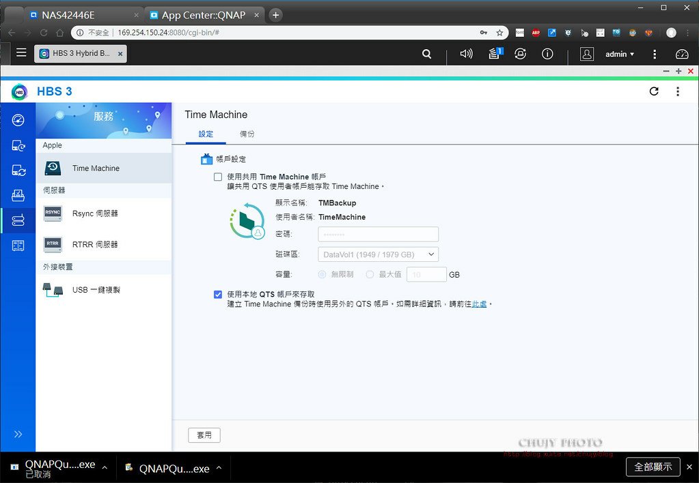Close the App Center::QNAP browser tab
The image size is (699, 483).
click(257, 15)
